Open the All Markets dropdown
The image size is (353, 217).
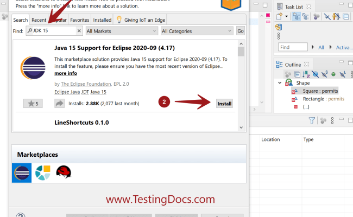pos(121,31)
